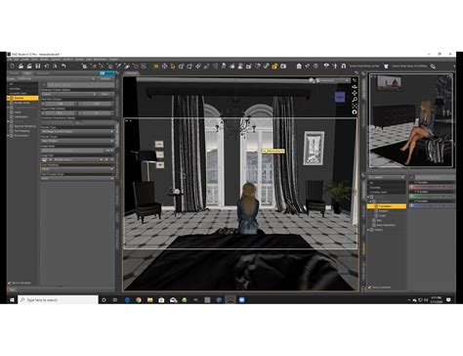Open the Render Type dropdown
This screenshot has height=356, width=463.
click(x=77, y=131)
